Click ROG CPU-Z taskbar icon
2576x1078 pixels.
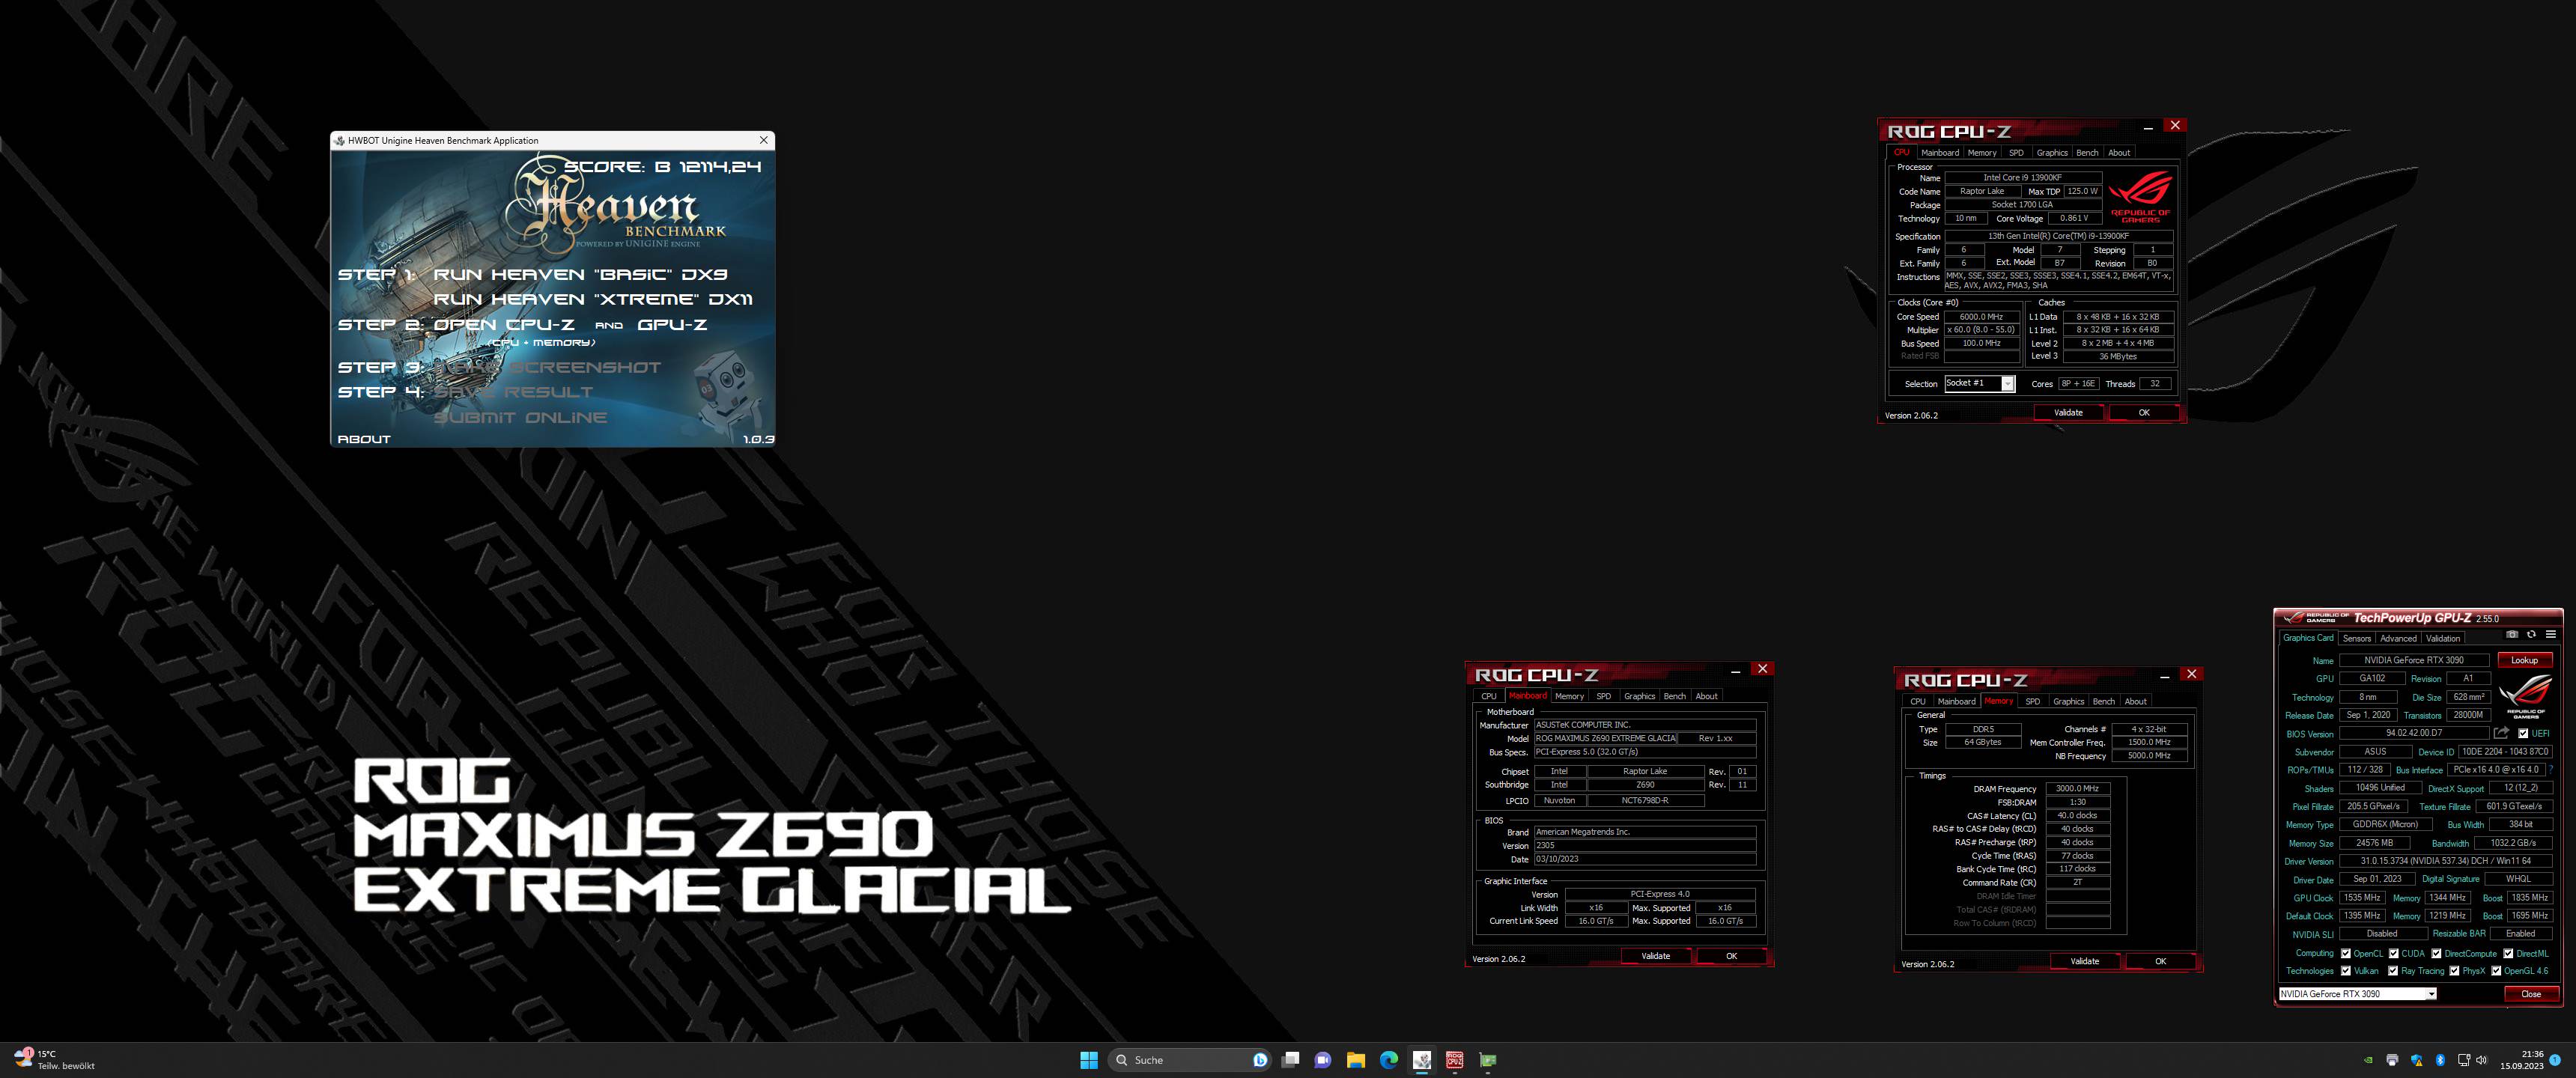click(1455, 1060)
